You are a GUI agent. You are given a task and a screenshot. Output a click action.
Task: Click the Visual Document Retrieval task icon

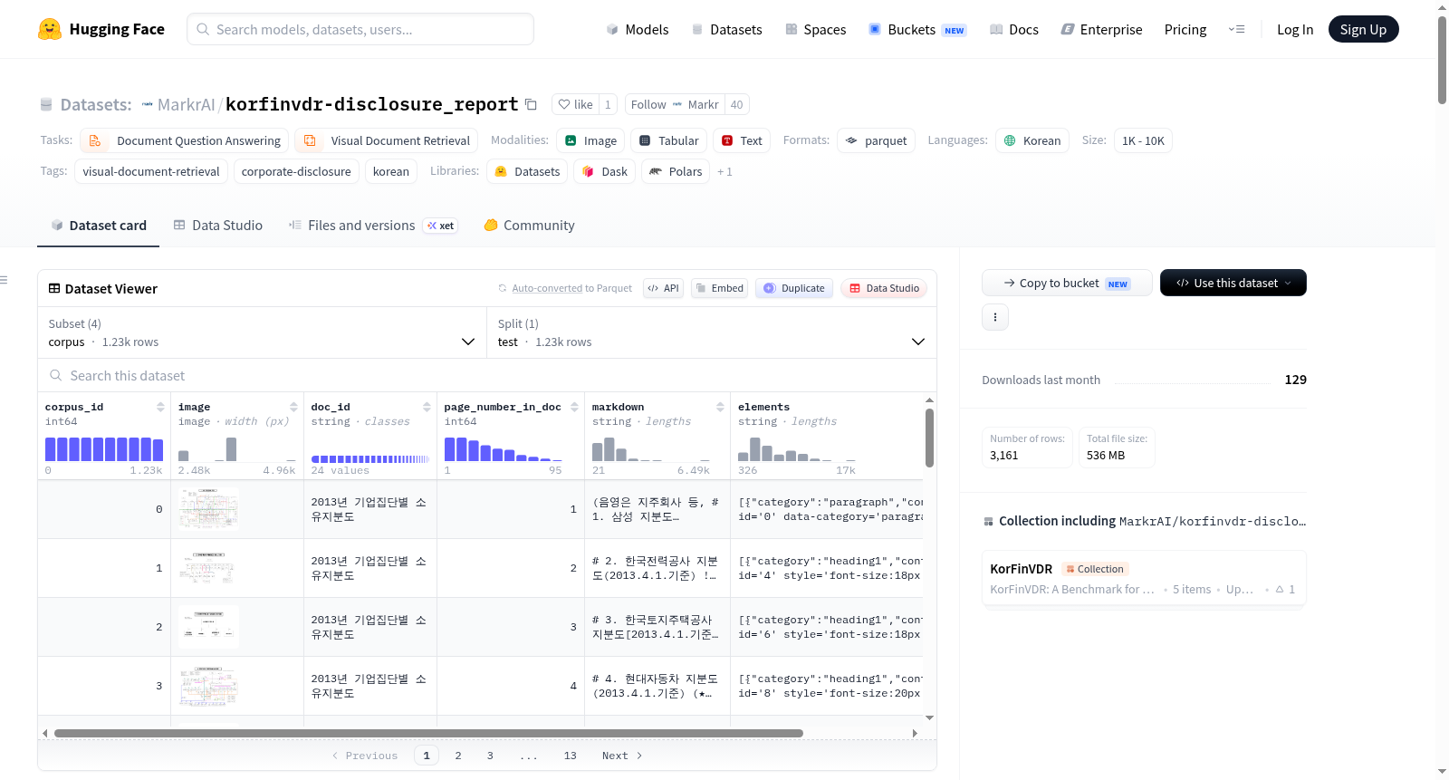pyautogui.click(x=310, y=141)
